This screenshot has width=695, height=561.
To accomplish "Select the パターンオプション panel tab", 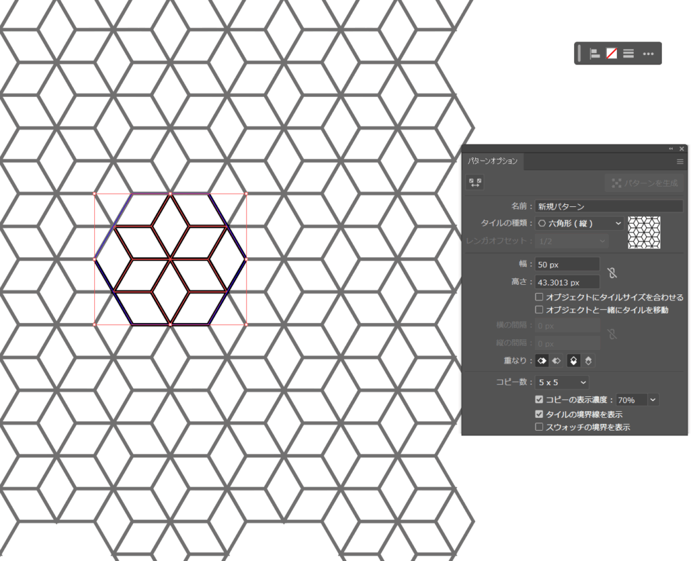I will pyautogui.click(x=493, y=161).
